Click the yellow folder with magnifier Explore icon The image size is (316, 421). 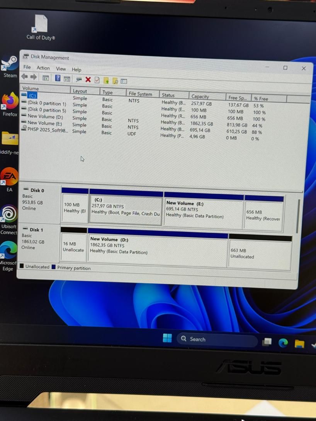(115, 81)
